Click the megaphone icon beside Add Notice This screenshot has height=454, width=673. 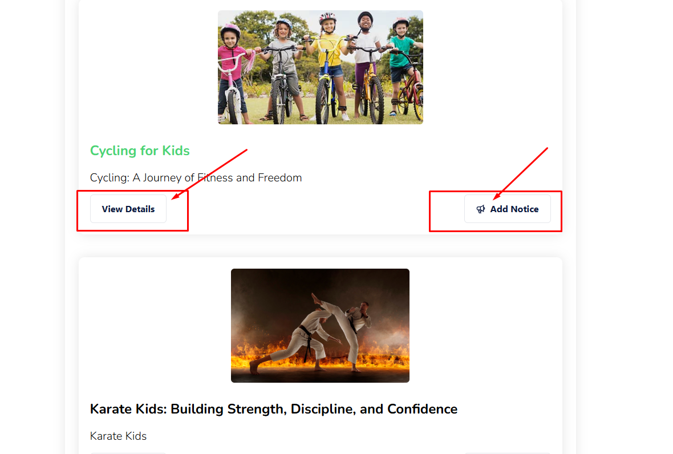pyautogui.click(x=481, y=209)
